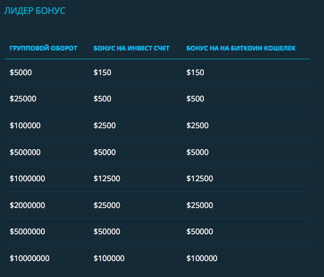Click $12500 in the invest account column
The width and height of the screenshot is (324, 277).
tap(107, 179)
